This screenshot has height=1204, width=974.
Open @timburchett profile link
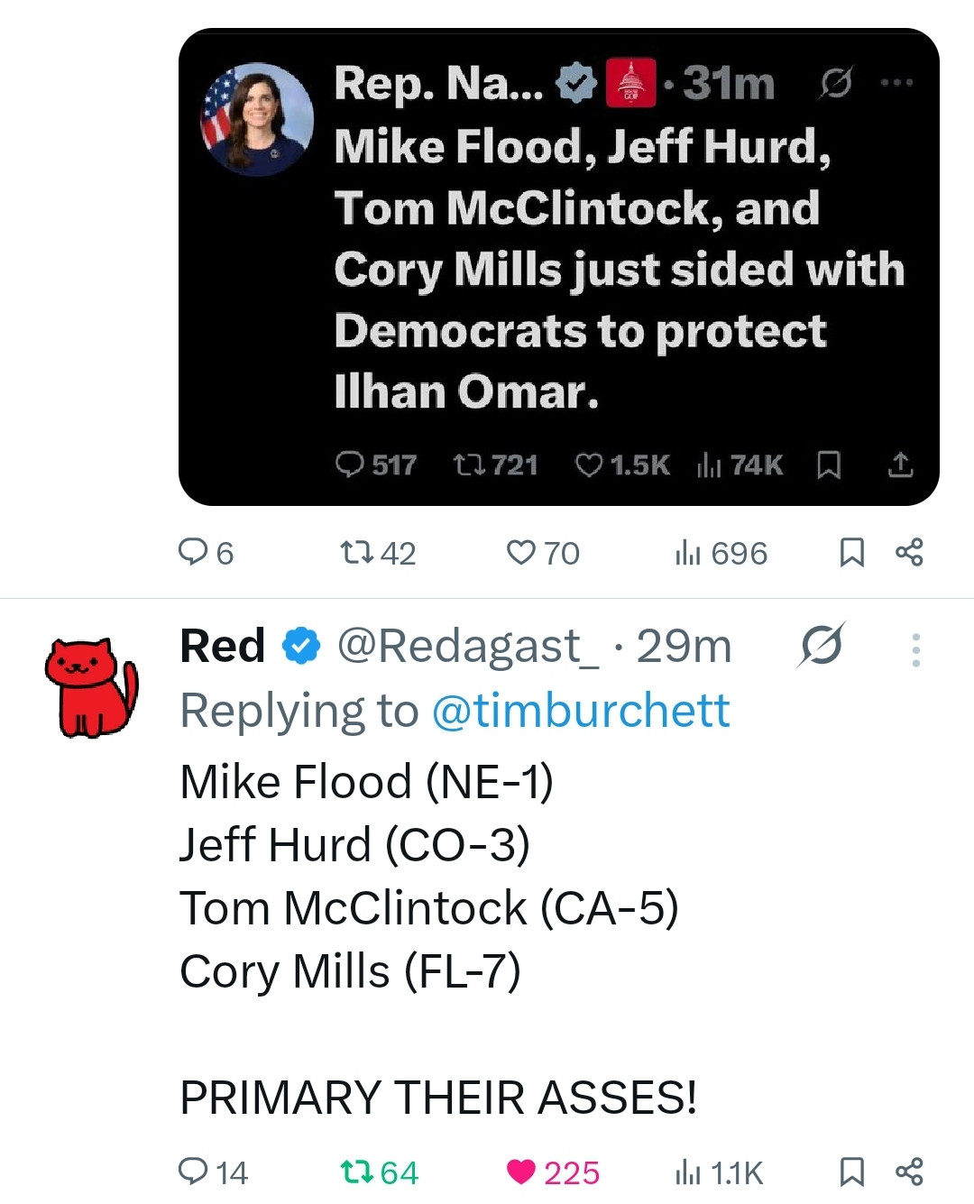(x=581, y=711)
